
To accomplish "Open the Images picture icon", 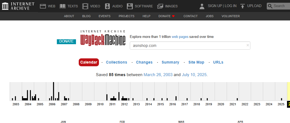I will 160,6.
